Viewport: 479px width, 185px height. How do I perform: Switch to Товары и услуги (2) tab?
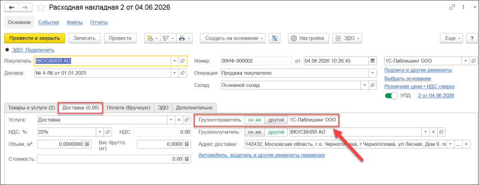coord(31,107)
